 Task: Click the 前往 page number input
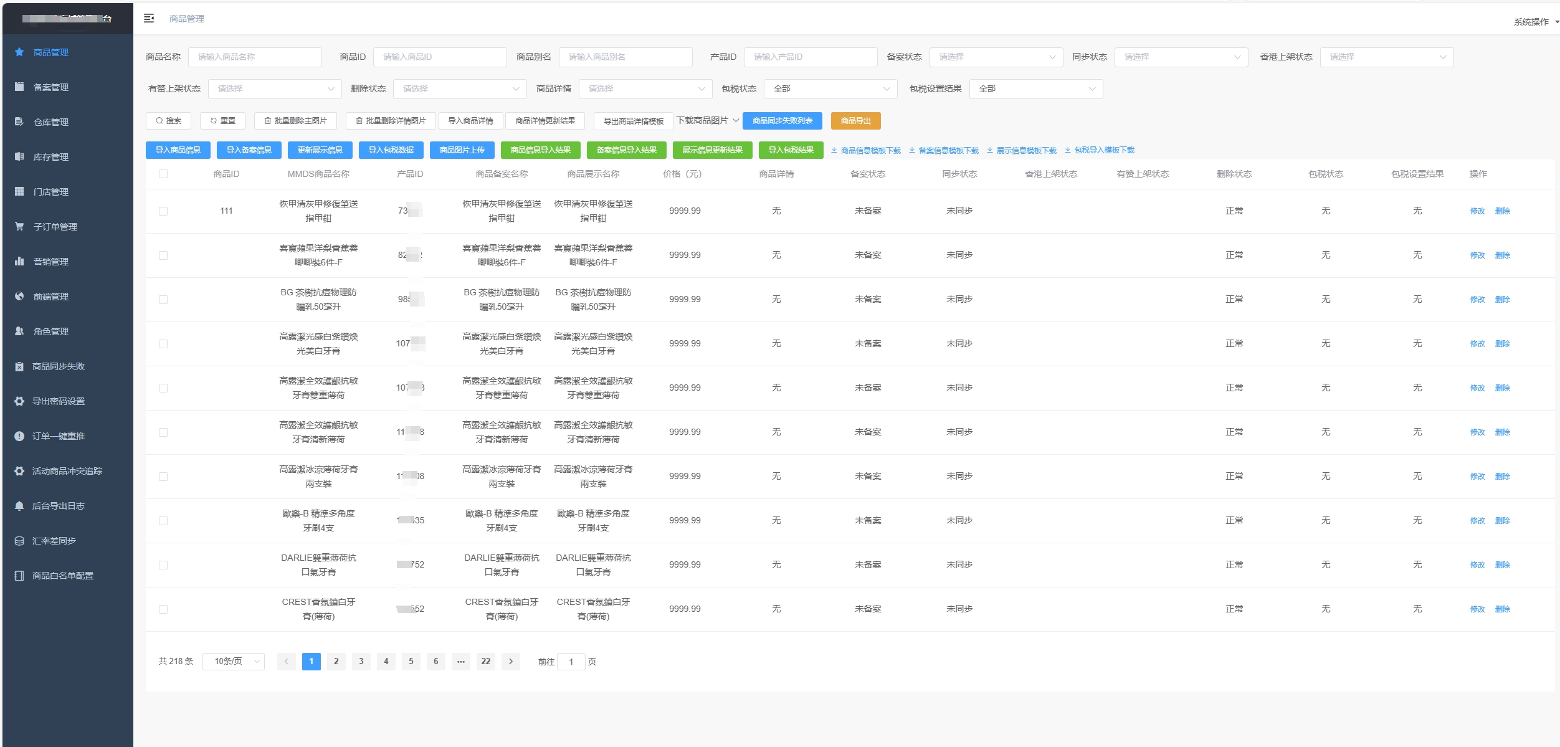571,662
